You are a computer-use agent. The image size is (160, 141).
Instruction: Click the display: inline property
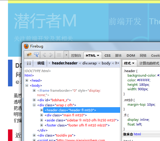[x=138, y=120]
